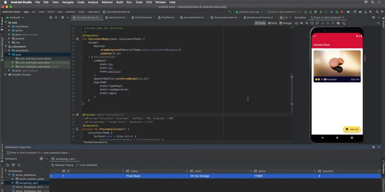The height and width of the screenshot is (192, 385).
Task: Open the VCS menu
Action: coord(149,2)
